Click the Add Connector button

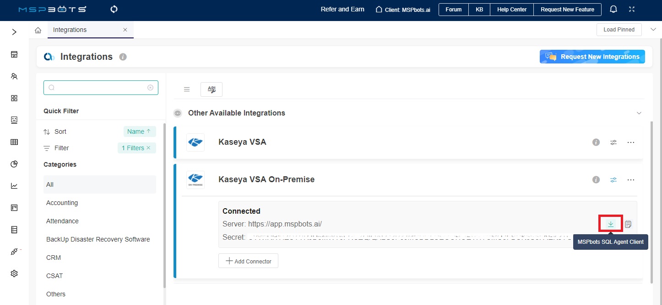click(248, 261)
